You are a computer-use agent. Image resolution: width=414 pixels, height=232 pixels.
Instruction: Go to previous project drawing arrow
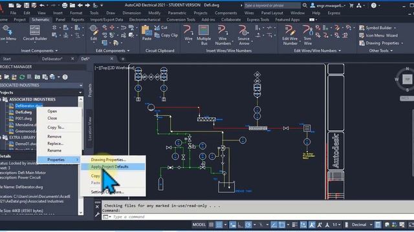[x=80, y=5]
